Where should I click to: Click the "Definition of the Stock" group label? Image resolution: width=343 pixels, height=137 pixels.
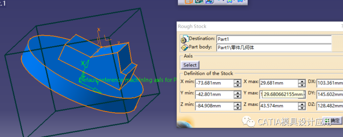point(208,73)
